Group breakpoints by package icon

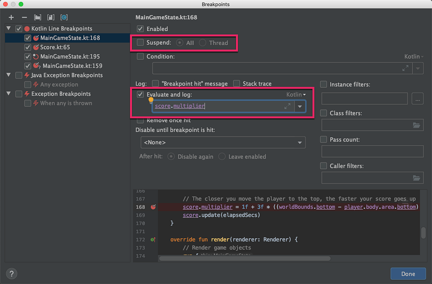38,17
